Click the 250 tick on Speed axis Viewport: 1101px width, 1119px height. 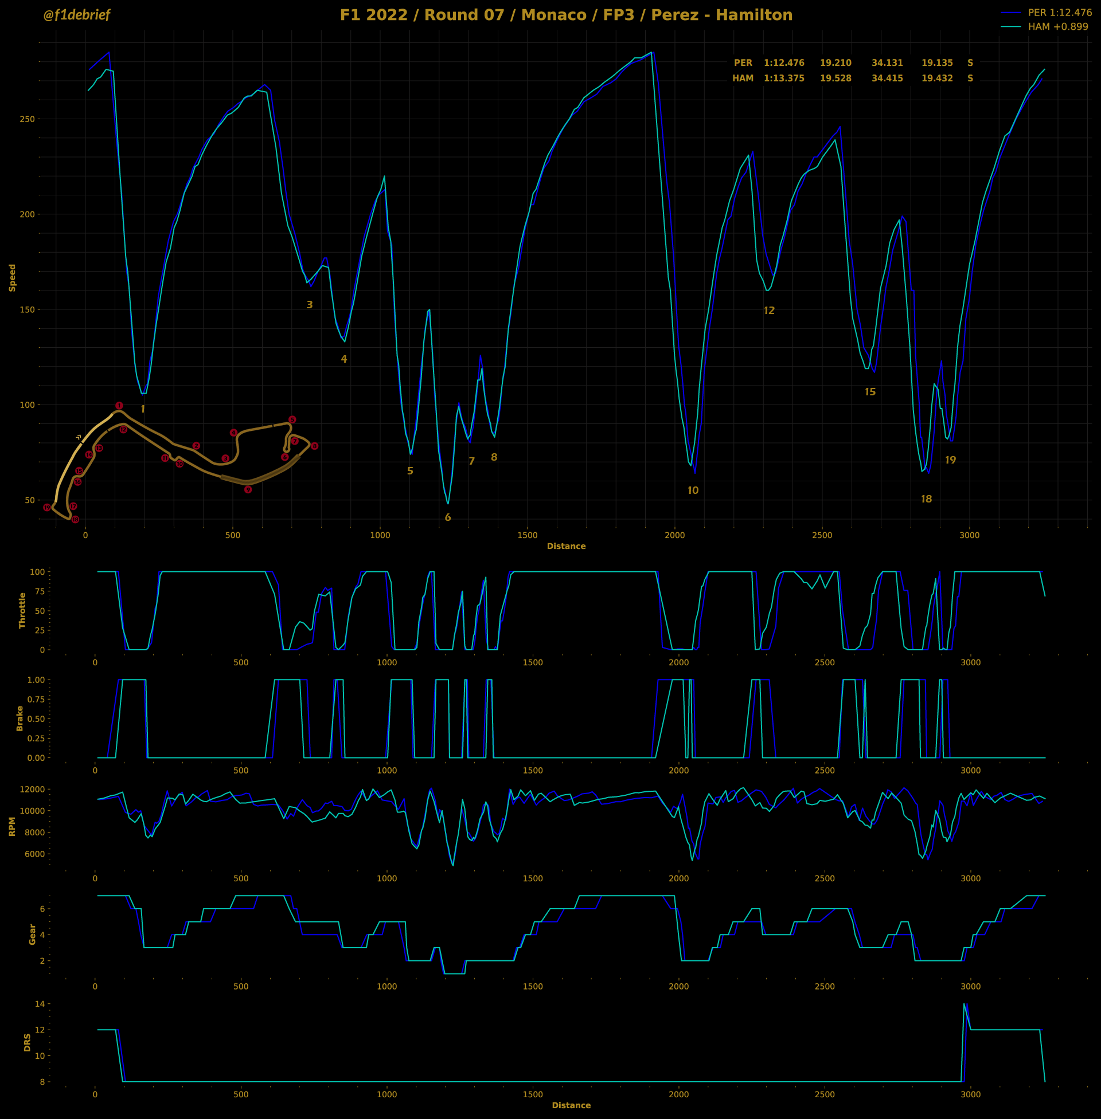pos(28,119)
